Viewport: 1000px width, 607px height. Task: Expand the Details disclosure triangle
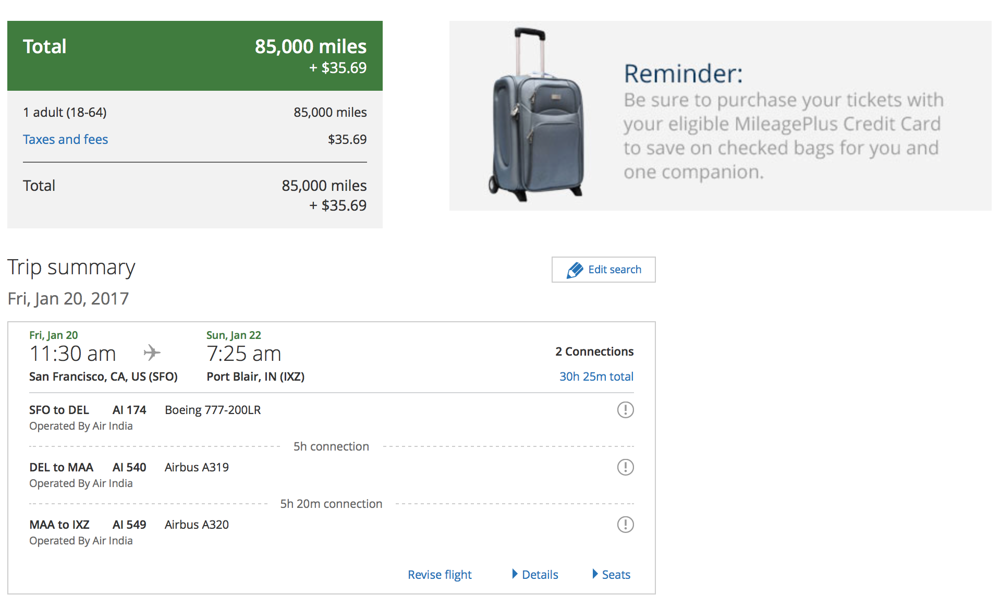pos(515,574)
